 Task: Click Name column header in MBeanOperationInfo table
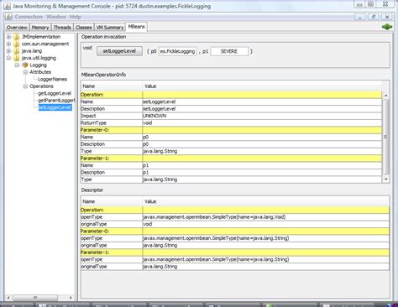(112, 86)
